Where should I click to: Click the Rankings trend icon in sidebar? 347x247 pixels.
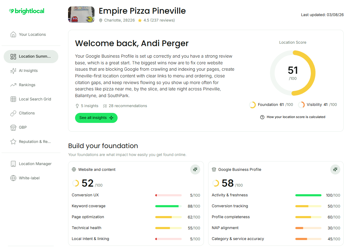[x=13, y=85]
